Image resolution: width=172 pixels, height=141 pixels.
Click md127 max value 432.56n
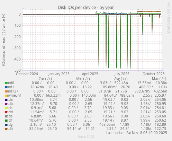pos(160,91)
